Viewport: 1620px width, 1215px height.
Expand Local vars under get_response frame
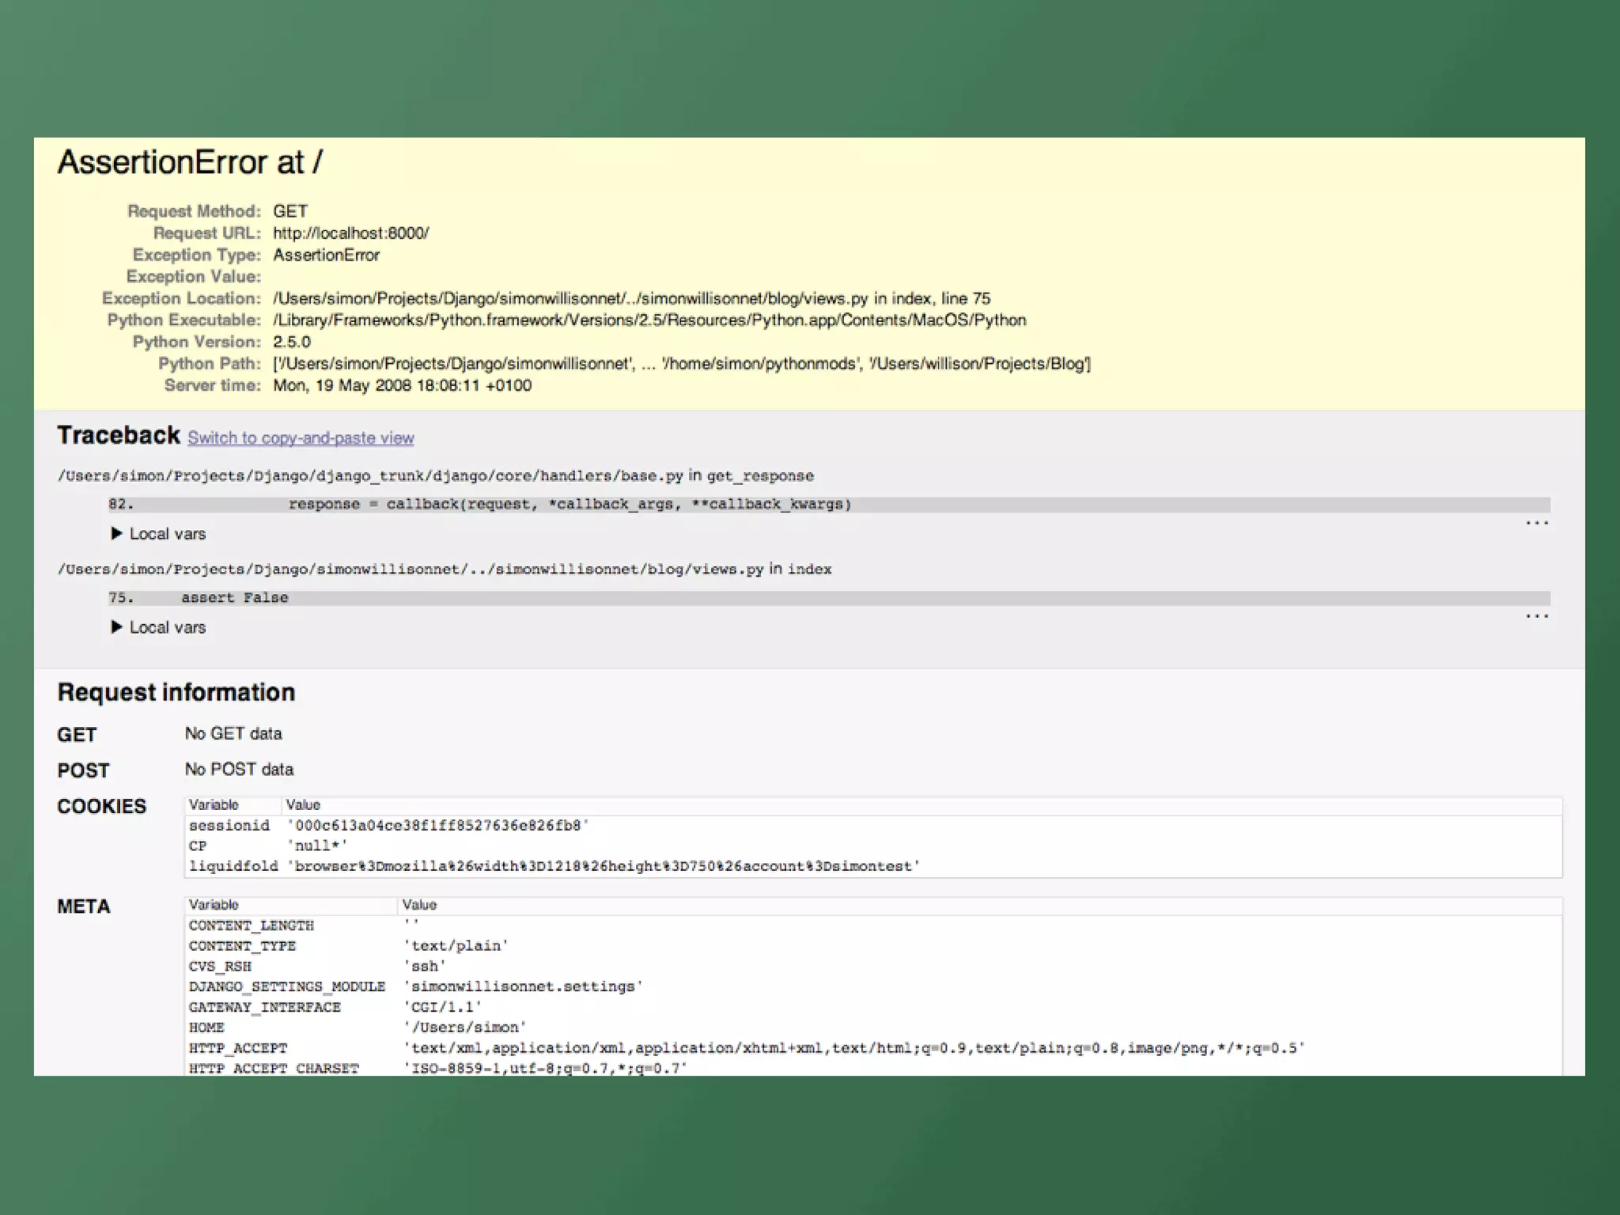[x=159, y=534]
